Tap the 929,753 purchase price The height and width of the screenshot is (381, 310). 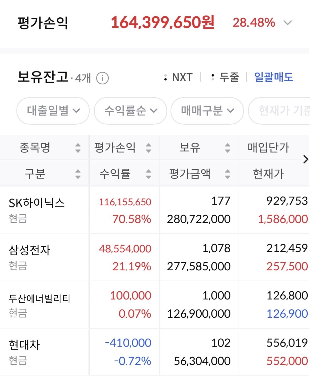pyautogui.click(x=287, y=201)
